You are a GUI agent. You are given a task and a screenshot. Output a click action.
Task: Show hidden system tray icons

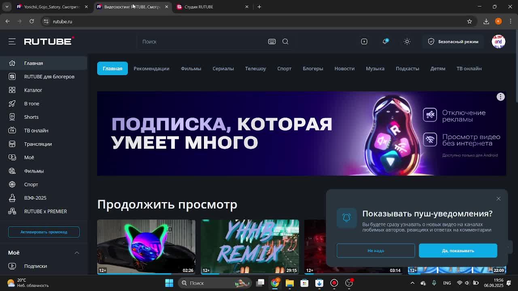tap(412, 283)
